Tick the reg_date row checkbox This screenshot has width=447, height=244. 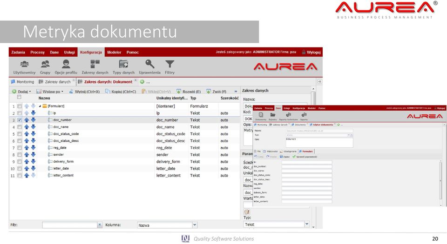tap(19, 148)
